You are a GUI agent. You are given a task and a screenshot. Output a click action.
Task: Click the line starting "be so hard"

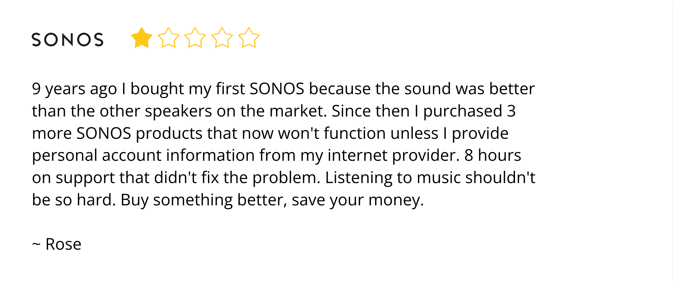click(x=228, y=200)
